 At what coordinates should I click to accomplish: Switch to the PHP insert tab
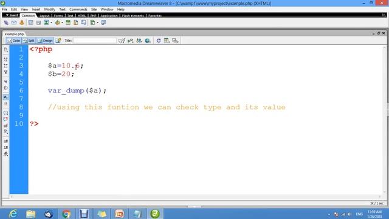(93, 16)
